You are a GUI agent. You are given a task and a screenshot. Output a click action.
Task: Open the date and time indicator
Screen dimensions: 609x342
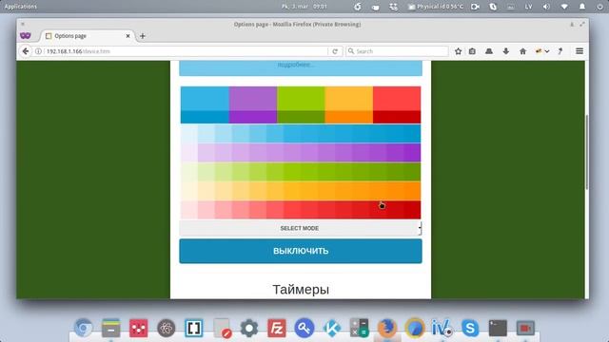[x=304, y=7]
